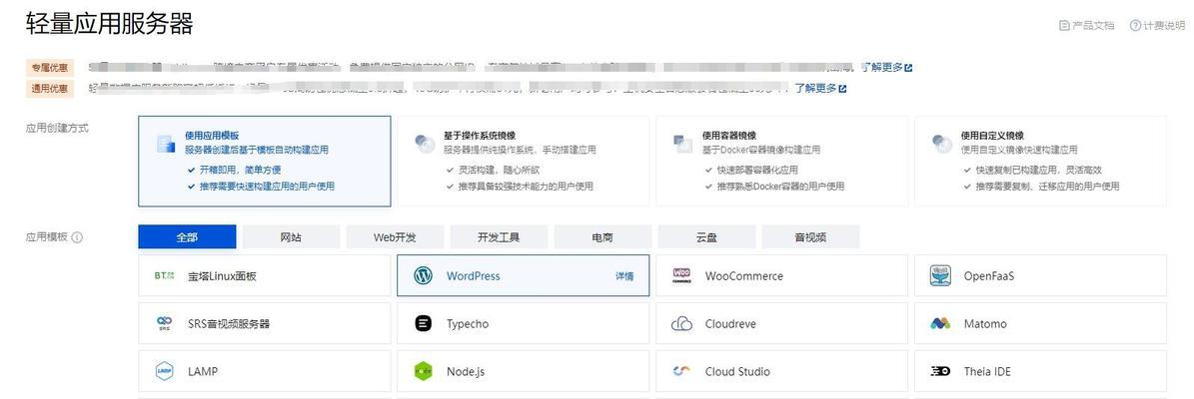The width and height of the screenshot is (1194, 399).
Task: Click the Typecho logo icon
Action: click(423, 324)
